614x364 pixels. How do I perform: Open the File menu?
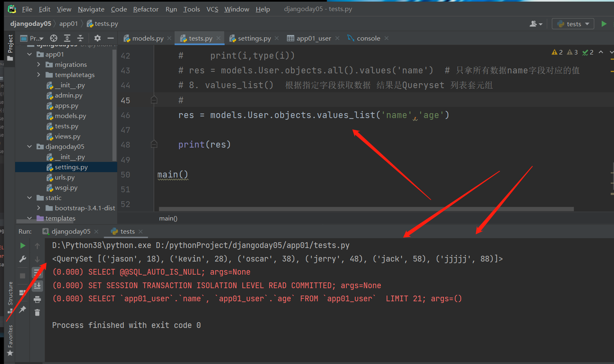click(27, 9)
